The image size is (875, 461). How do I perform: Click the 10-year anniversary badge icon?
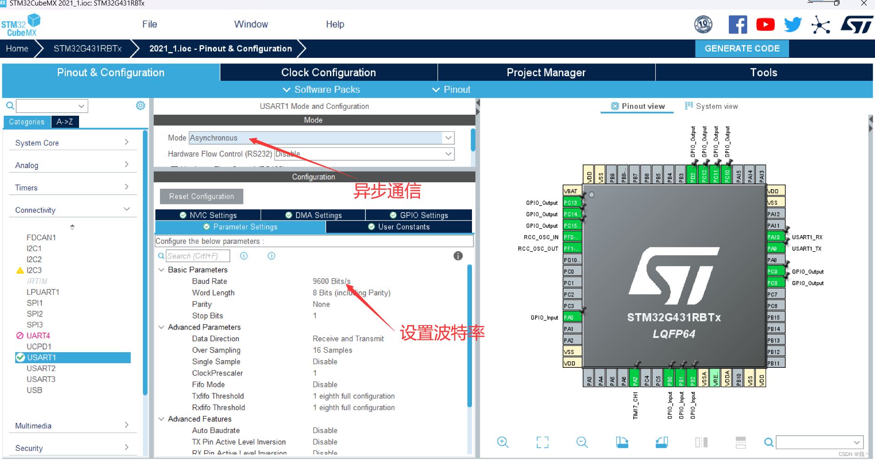[x=703, y=24]
